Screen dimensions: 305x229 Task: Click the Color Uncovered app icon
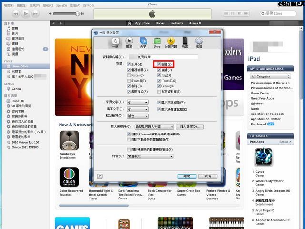click(x=69, y=177)
